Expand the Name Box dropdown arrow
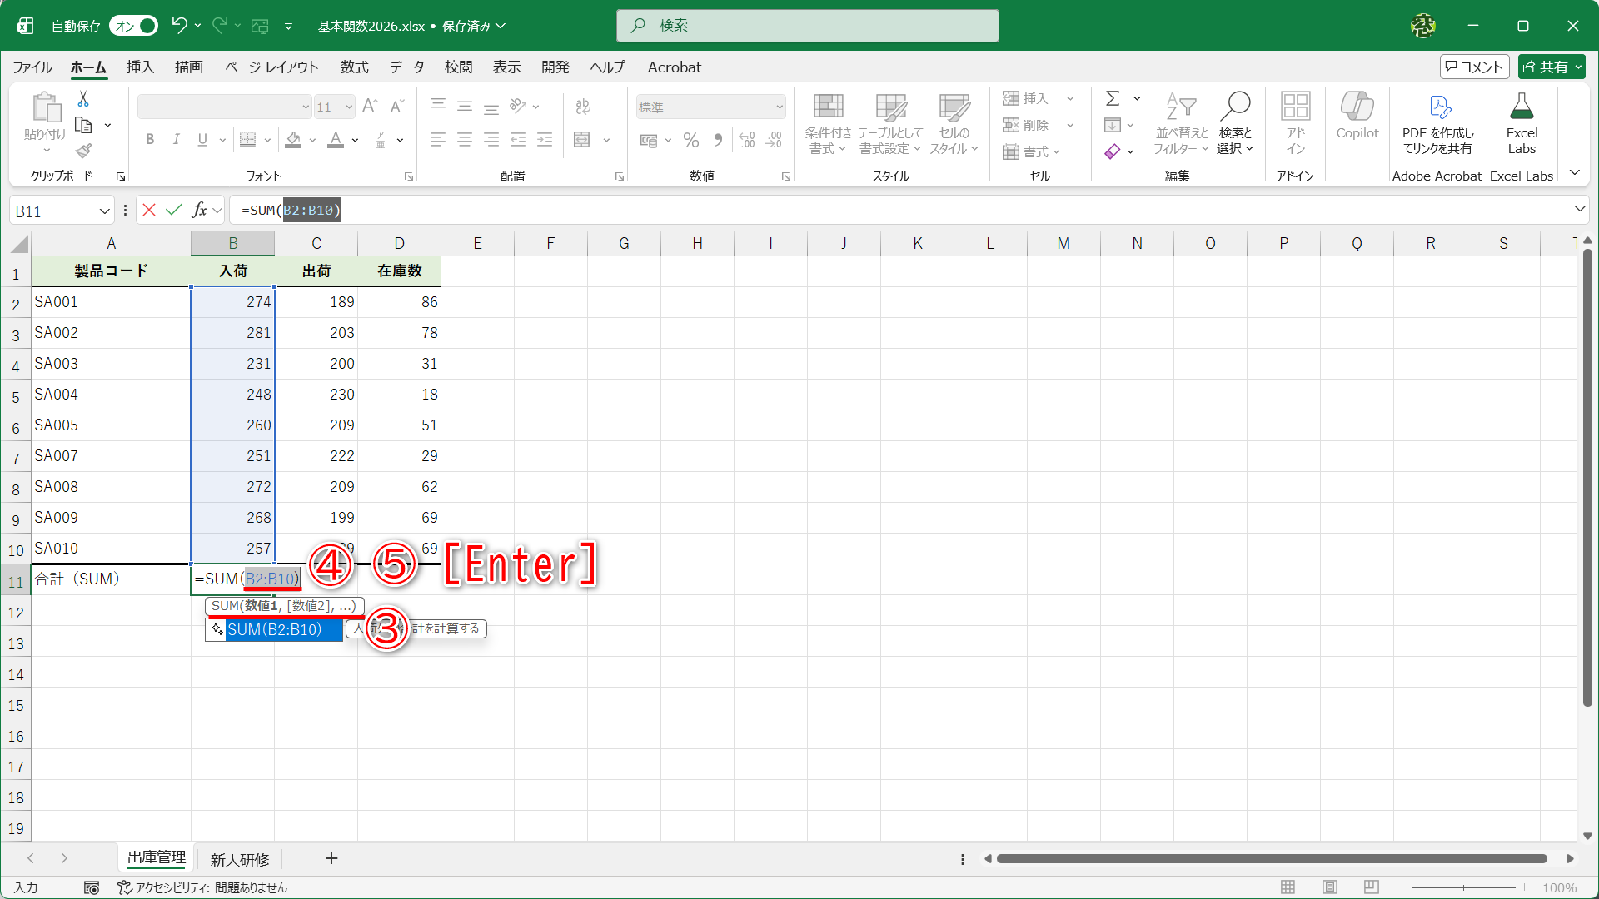This screenshot has height=899, width=1599. (105, 211)
